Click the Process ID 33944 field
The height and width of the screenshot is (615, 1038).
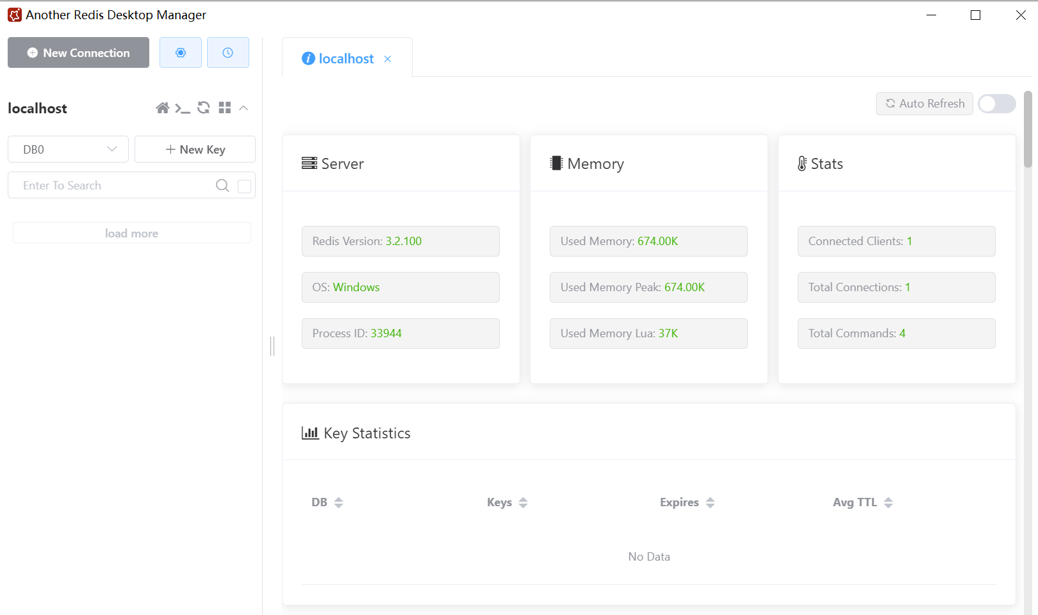(x=400, y=333)
